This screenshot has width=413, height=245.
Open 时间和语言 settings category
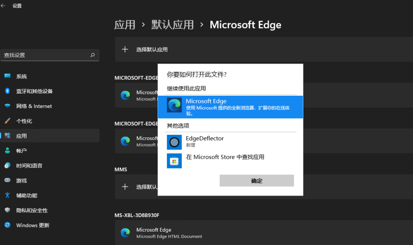[x=50, y=166]
